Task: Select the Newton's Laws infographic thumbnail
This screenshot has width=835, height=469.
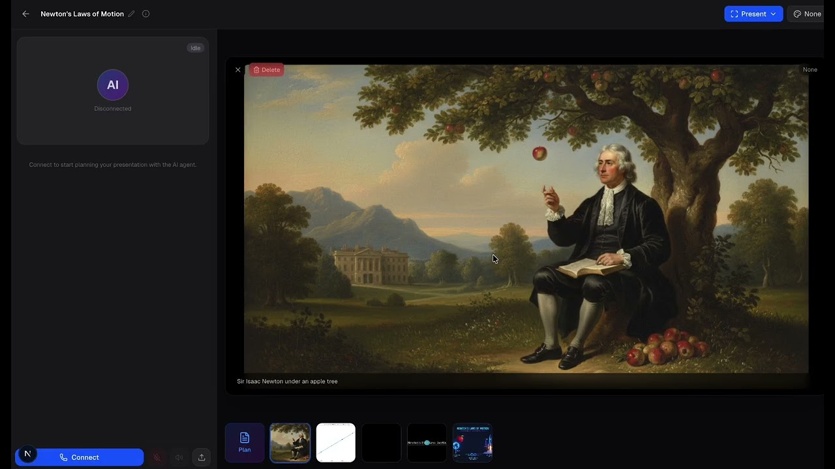Action: 472,443
